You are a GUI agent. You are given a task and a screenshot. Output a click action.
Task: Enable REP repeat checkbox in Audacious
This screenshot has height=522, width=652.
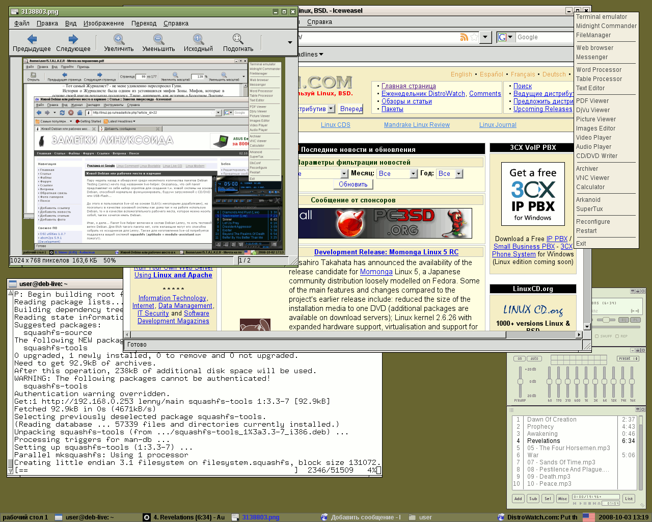point(617,336)
